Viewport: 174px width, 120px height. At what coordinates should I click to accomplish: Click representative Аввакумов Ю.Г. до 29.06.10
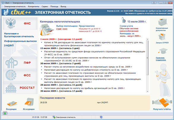coord(90,31)
